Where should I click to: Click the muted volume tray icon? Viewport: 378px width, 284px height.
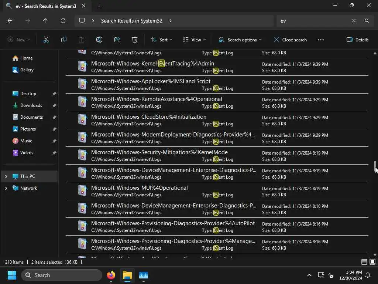click(x=330, y=275)
